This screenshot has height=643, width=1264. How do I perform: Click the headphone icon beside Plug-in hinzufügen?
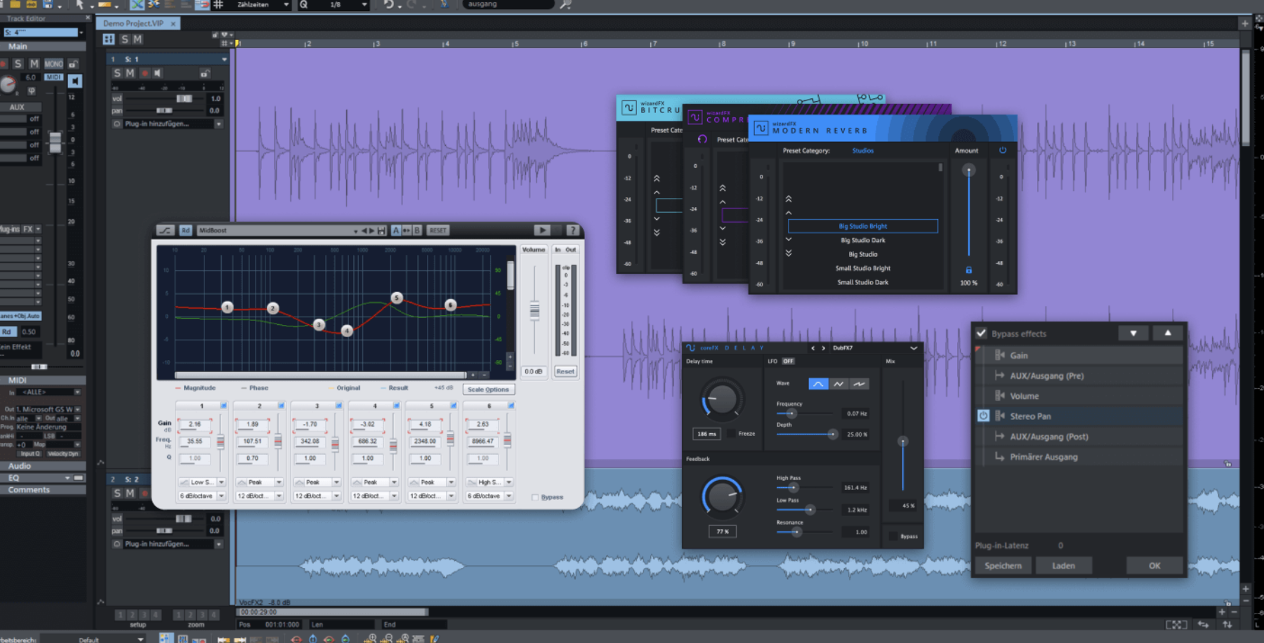117,124
